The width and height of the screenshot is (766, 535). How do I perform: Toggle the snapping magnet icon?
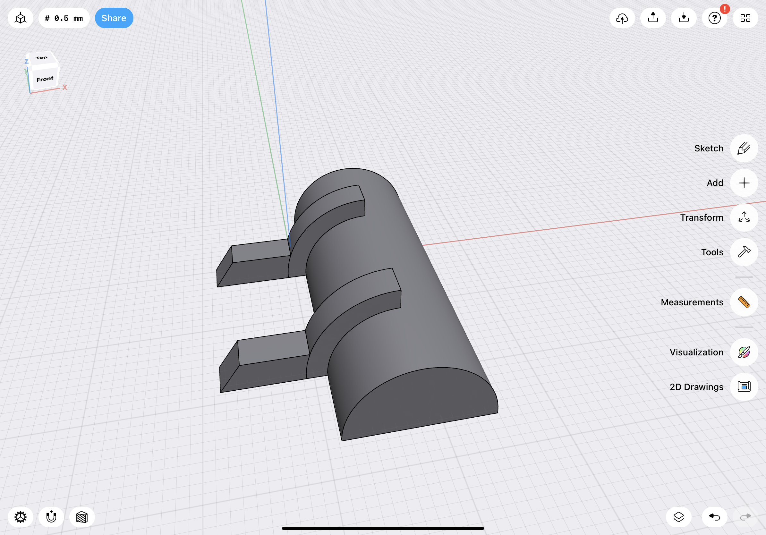[x=51, y=517]
